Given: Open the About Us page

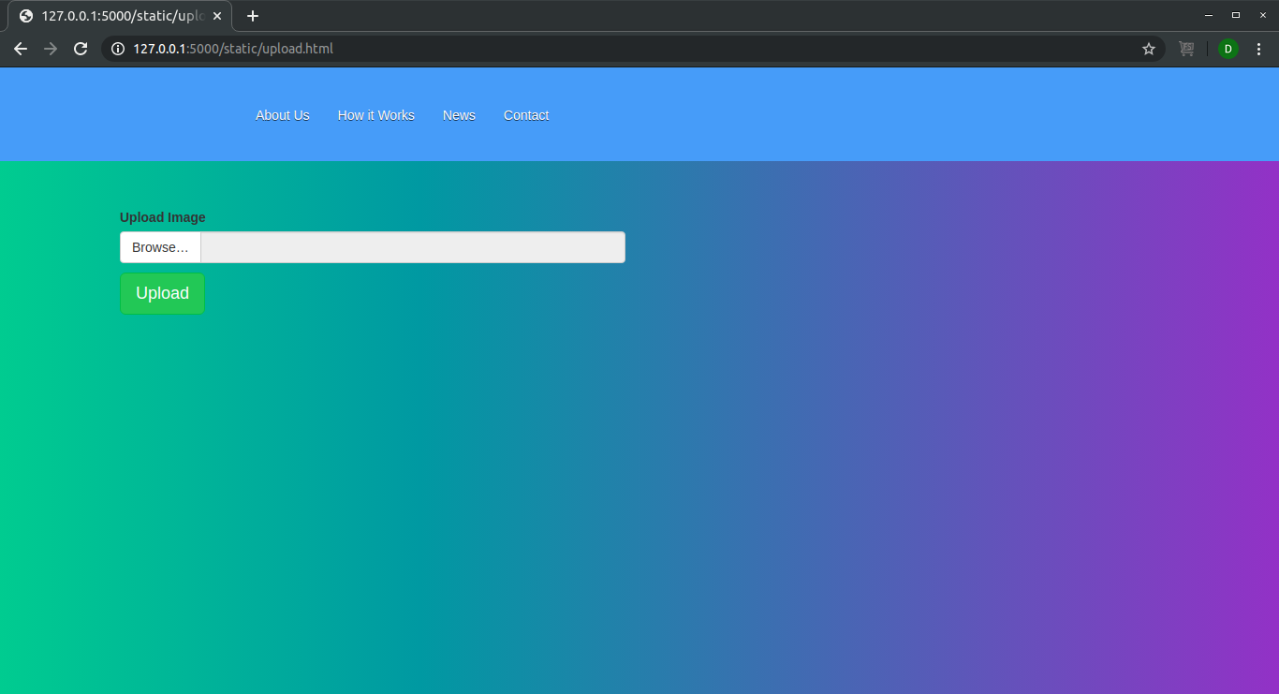Looking at the screenshot, I should pyautogui.click(x=283, y=115).
